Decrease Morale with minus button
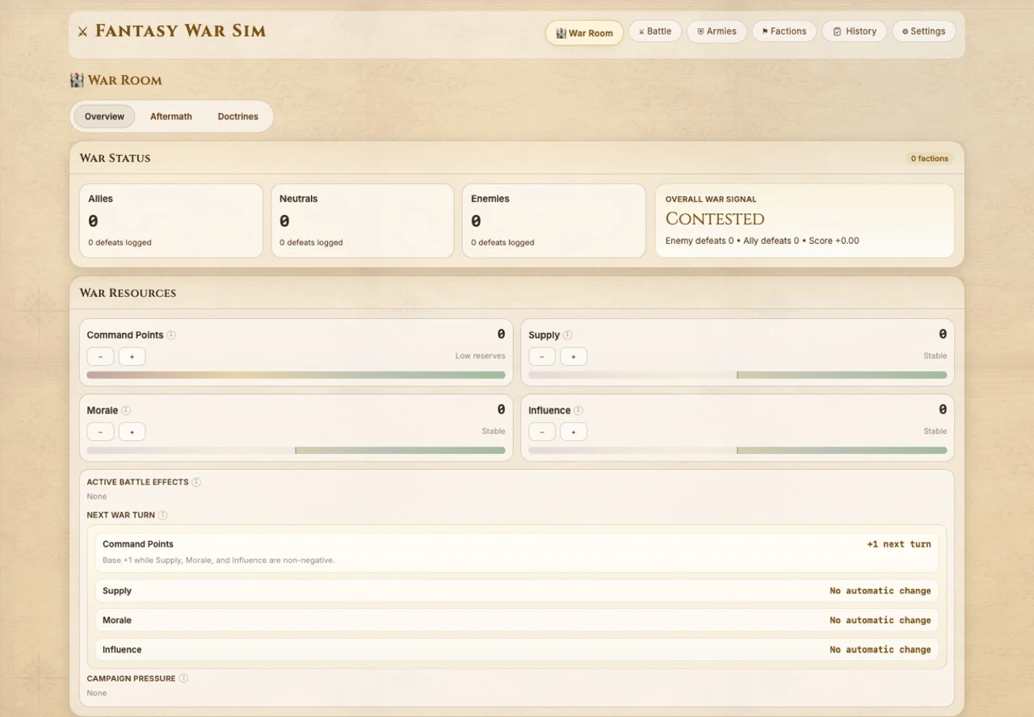The width and height of the screenshot is (1034, 717). pos(100,432)
